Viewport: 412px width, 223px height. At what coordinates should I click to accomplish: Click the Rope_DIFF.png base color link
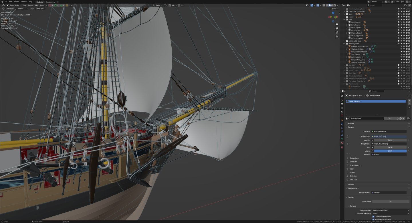(389, 137)
